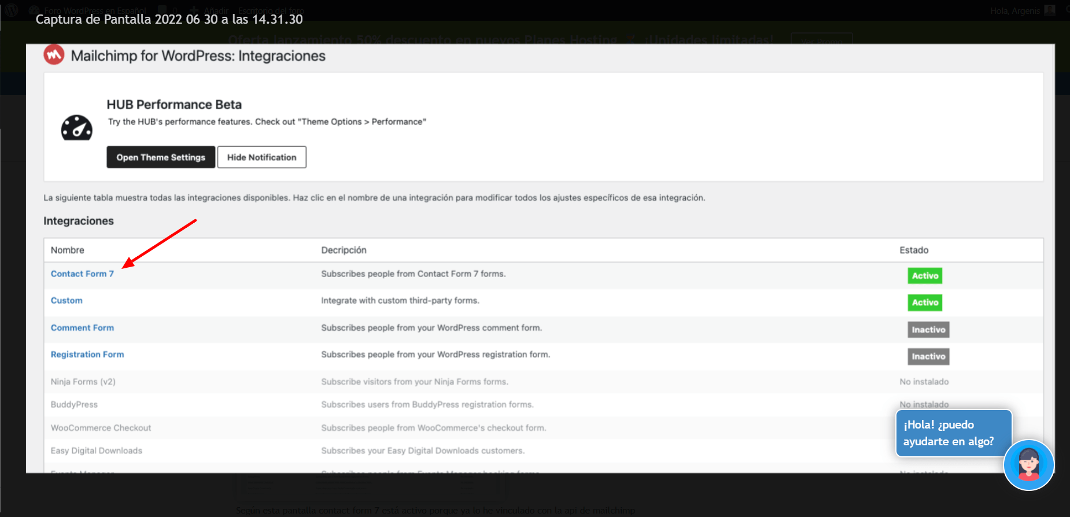Click the user avatar beside Hola, Argenis

click(x=1050, y=10)
